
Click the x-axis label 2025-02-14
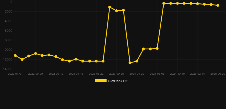[197, 74]
